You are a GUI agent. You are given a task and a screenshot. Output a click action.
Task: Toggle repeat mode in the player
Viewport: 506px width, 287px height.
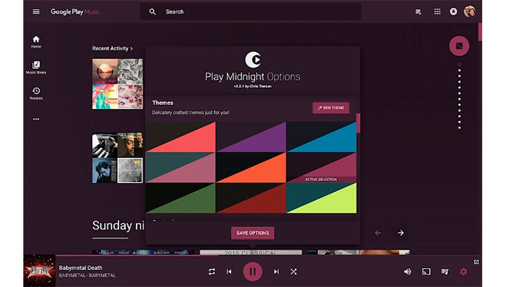212,272
